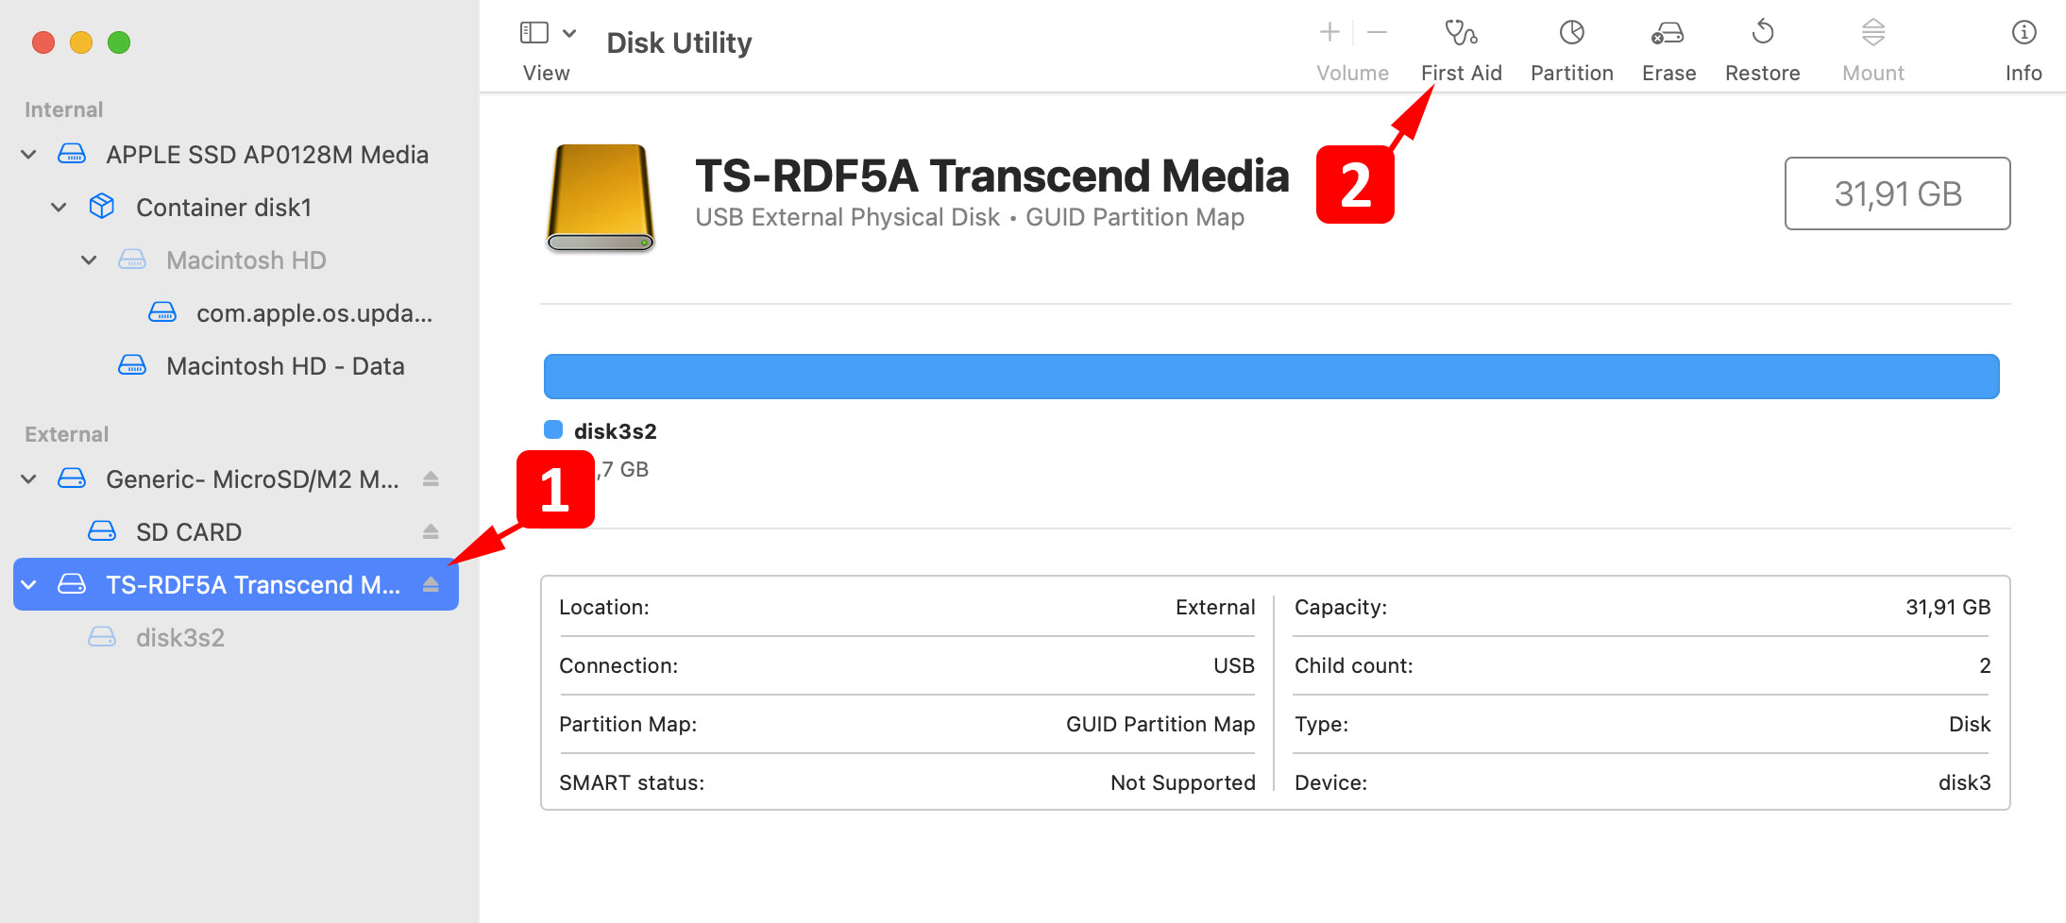
Task: Select Container disk1 in sidebar
Action: pyautogui.click(x=236, y=208)
